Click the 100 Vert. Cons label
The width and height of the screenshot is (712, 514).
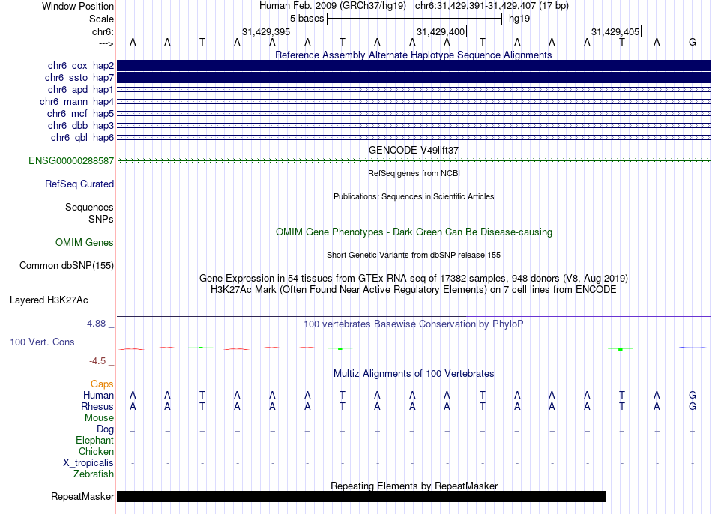tap(42, 342)
